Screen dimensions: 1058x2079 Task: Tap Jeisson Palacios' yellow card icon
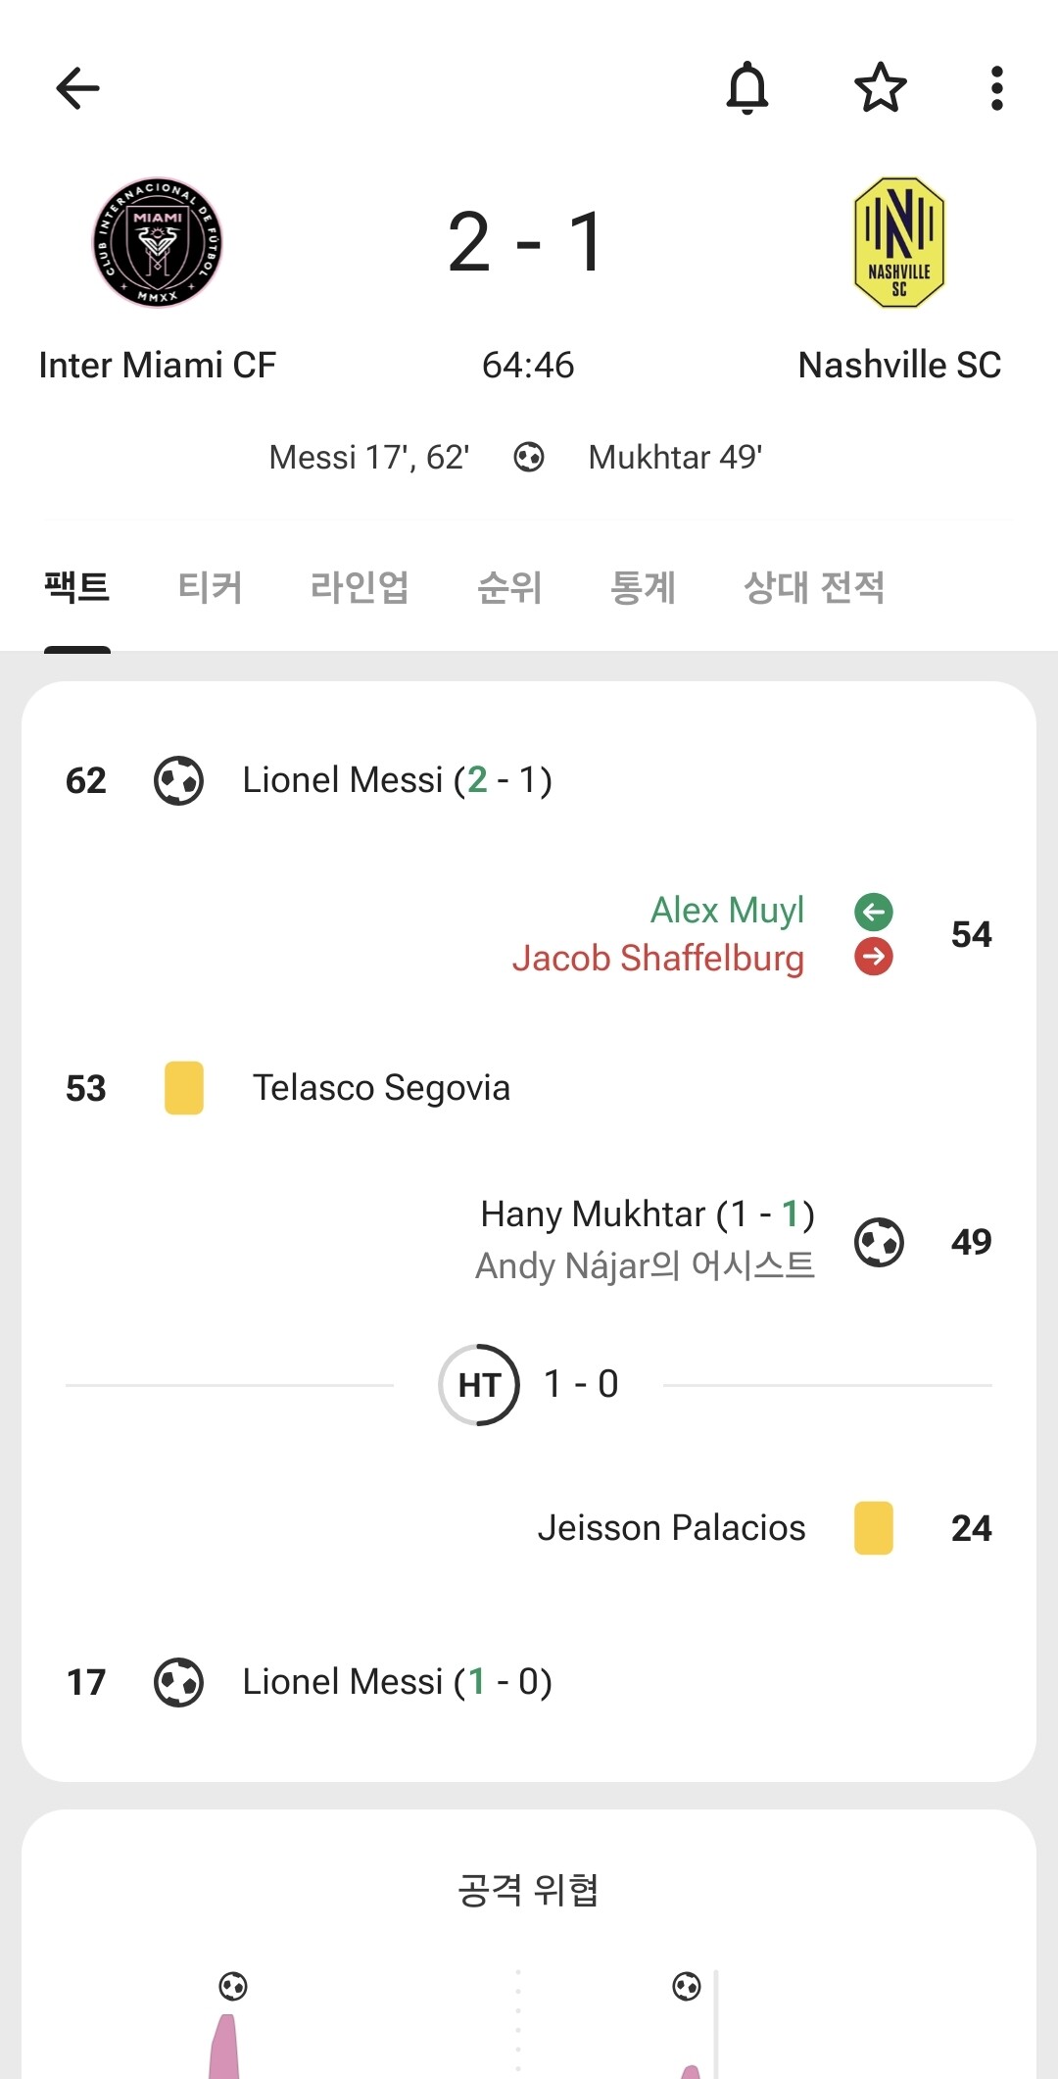873,1528
